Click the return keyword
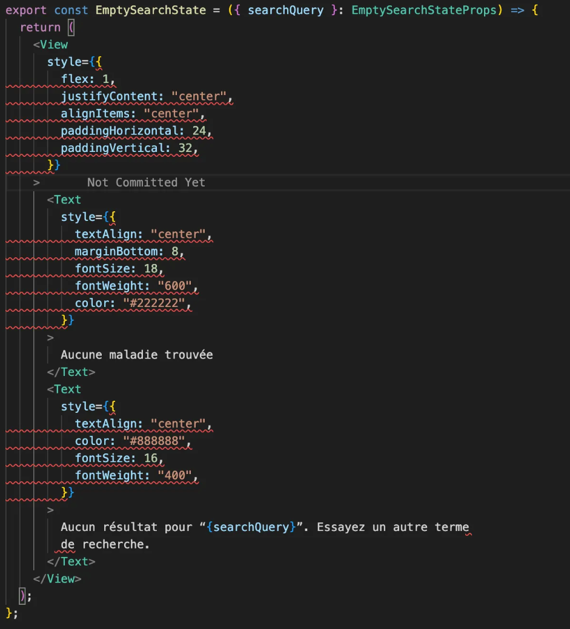The width and height of the screenshot is (570, 629). pos(40,27)
